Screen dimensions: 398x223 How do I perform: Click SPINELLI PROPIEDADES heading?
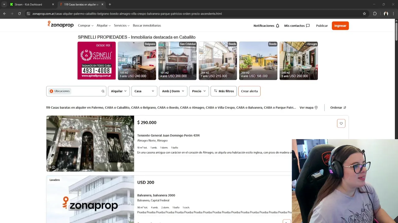pyautogui.click(x=137, y=37)
